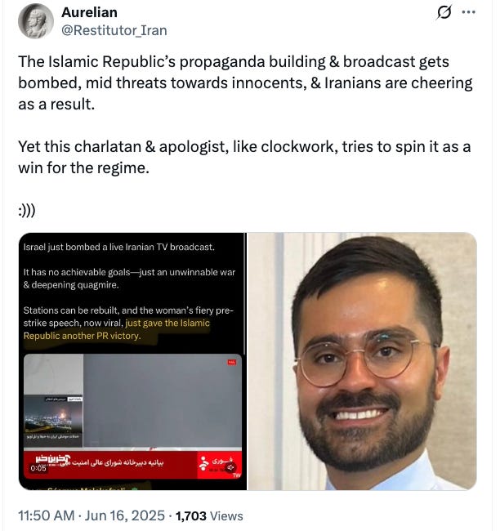Unmute the embedded video via speaker icon
Viewport: 500px width, 531px height.
coord(230,467)
